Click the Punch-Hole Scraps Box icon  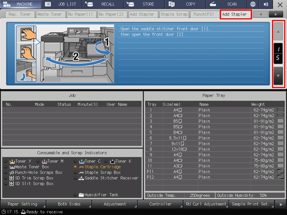click(x=12, y=172)
